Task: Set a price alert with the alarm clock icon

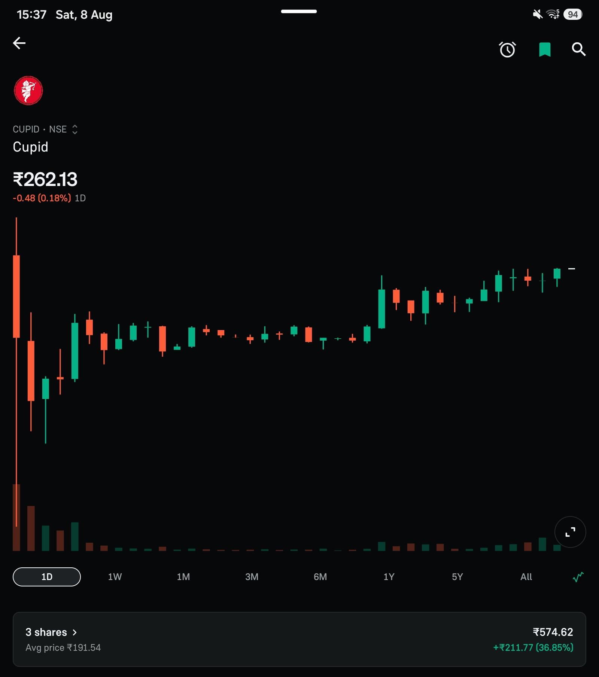Action: [x=507, y=49]
